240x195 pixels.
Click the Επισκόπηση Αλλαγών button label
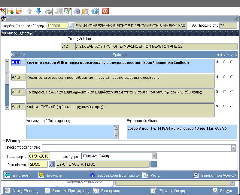pyautogui.click(x=218, y=175)
